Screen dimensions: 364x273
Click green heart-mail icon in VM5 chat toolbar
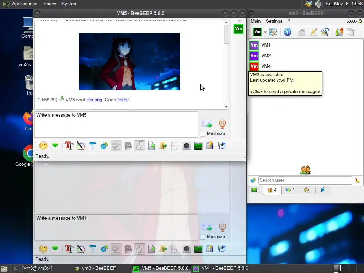point(55,145)
